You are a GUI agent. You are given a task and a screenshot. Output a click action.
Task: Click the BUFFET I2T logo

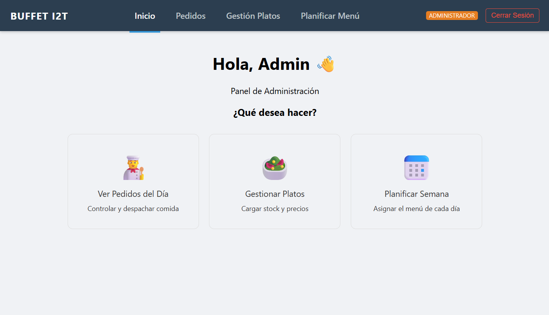pos(39,16)
